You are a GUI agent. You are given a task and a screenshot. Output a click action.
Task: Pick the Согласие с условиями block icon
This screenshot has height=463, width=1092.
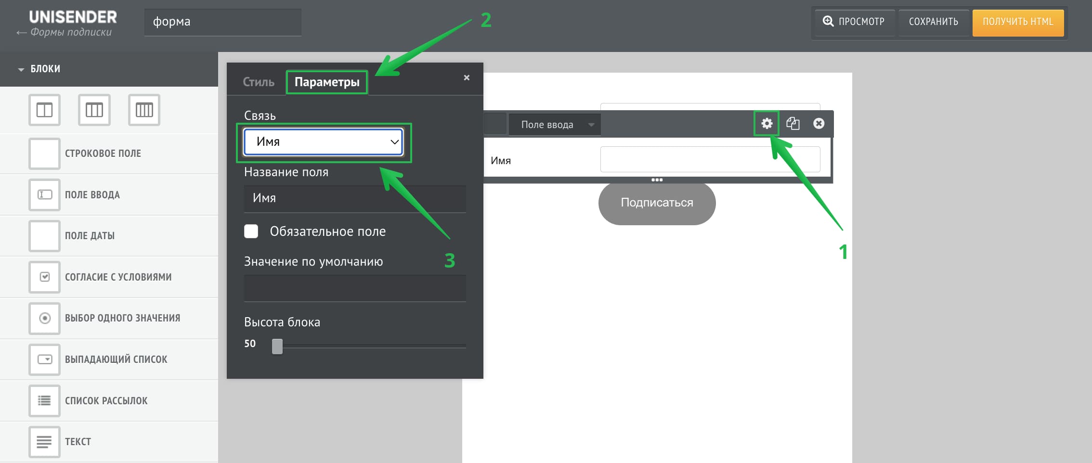coord(44,277)
